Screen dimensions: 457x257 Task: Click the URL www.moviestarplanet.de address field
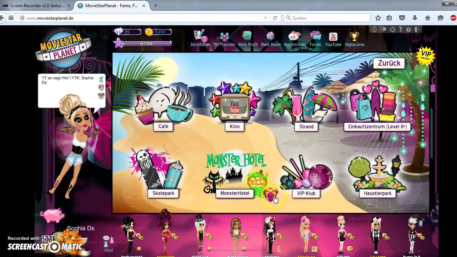click(143, 18)
